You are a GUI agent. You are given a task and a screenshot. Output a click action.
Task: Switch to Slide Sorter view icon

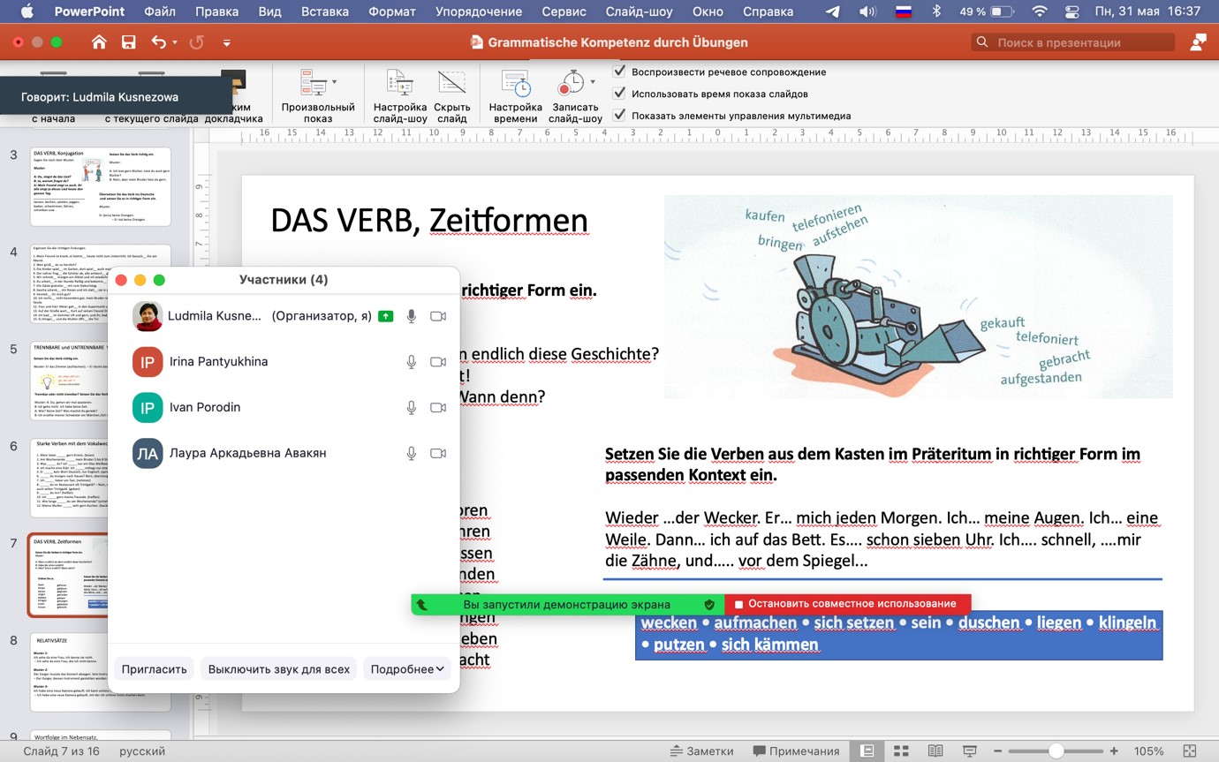point(901,751)
